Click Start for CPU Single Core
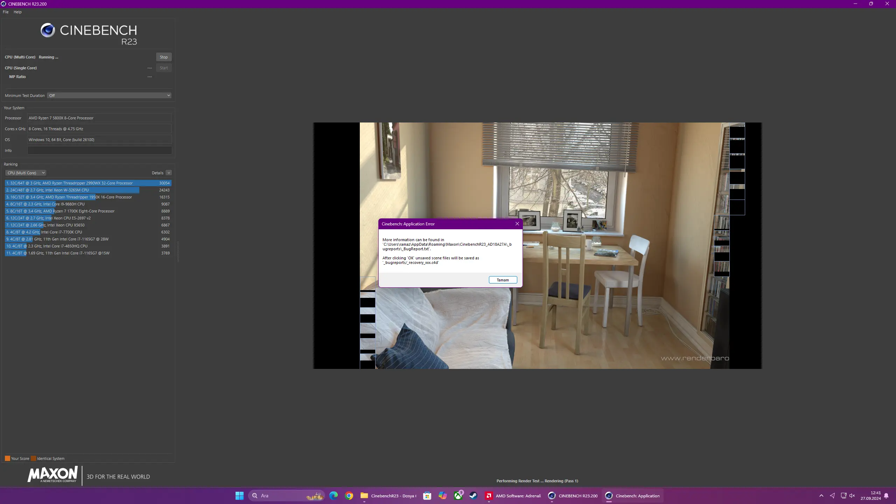This screenshot has height=504, width=896. tap(164, 68)
